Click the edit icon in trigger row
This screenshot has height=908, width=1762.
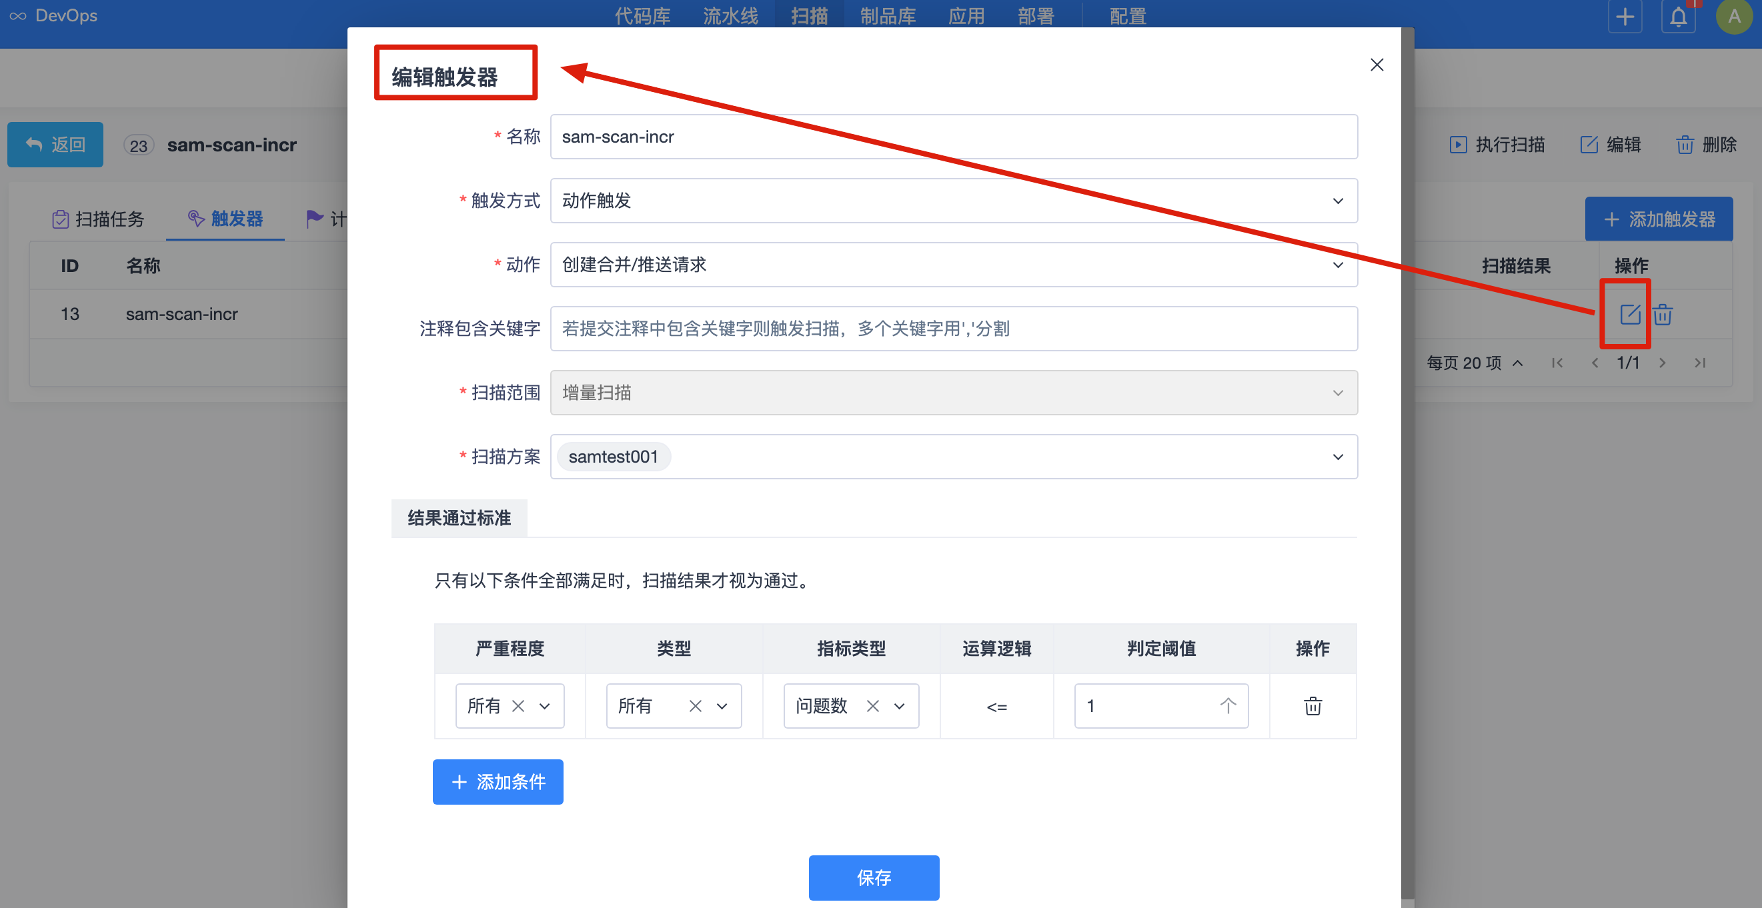(x=1629, y=315)
